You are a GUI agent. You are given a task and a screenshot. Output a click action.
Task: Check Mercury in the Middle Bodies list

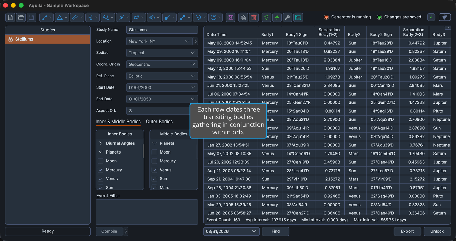click(x=154, y=161)
